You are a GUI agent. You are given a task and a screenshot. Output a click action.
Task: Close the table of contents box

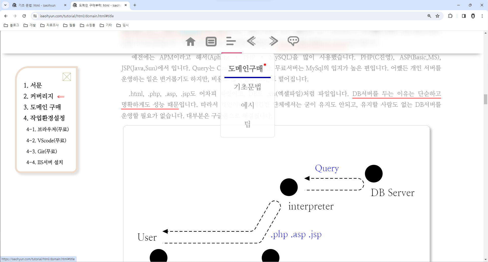(x=67, y=77)
